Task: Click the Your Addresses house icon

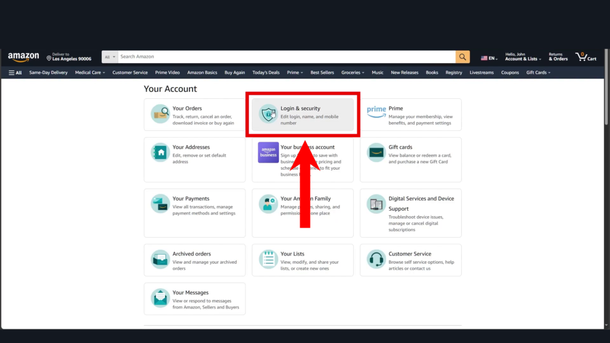Action: click(160, 152)
